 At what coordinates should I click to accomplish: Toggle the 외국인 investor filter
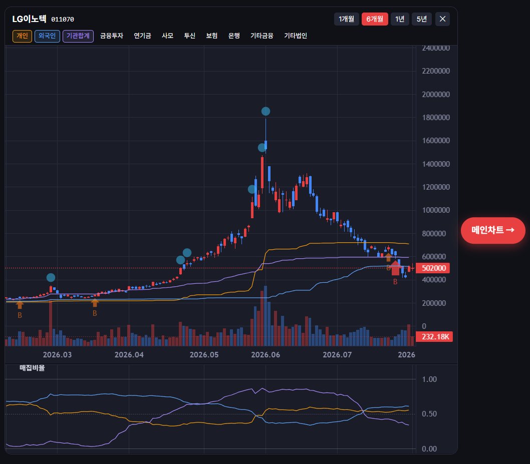(47, 36)
